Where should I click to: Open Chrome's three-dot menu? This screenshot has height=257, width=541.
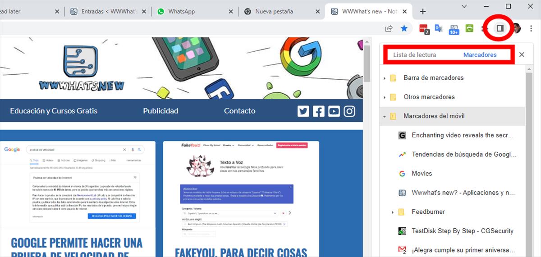(x=531, y=28)
